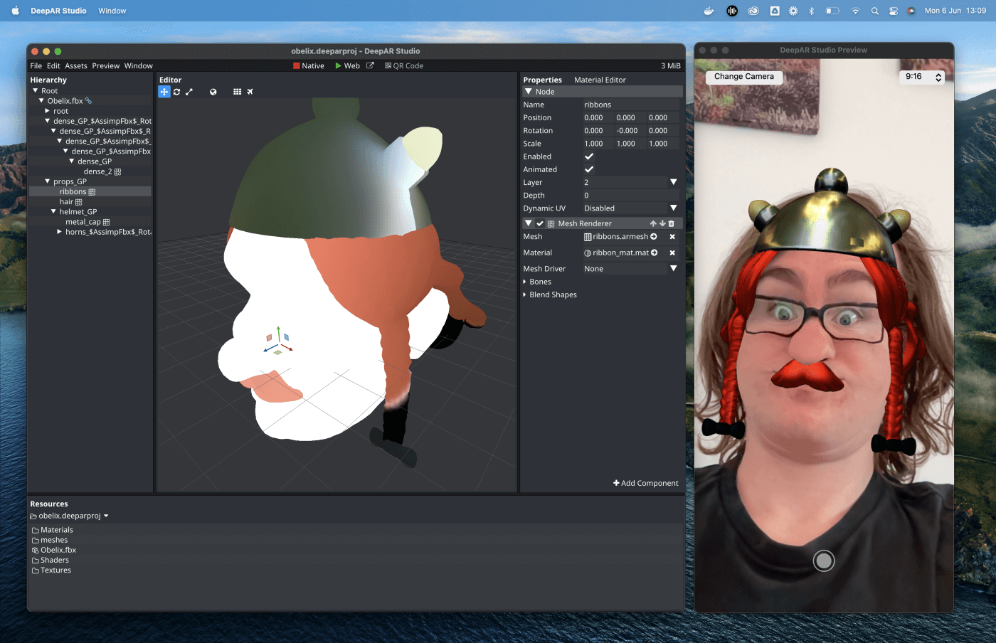This screenshot has height=643, width=996.
Task: Select the Scale tool in the Editor toolbar
Action: pos(189,92)
